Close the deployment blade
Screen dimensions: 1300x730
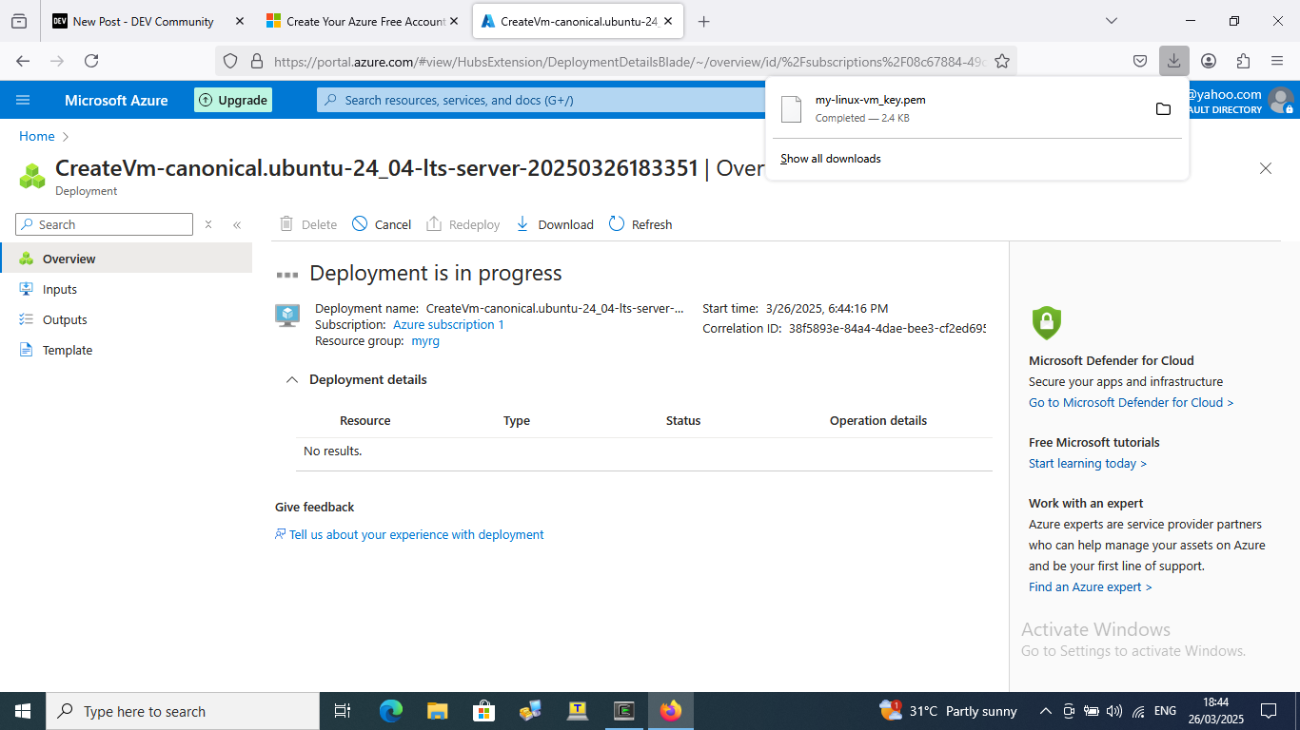coord(1266,168)
